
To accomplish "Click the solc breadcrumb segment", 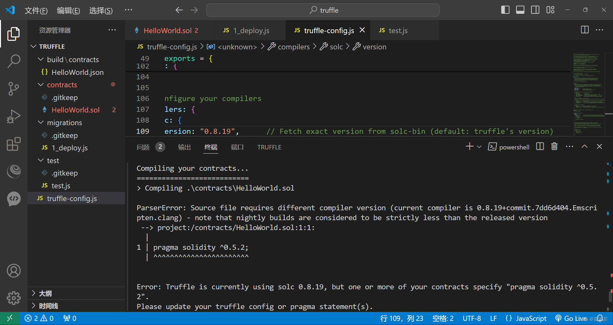I will pos(331,47).
